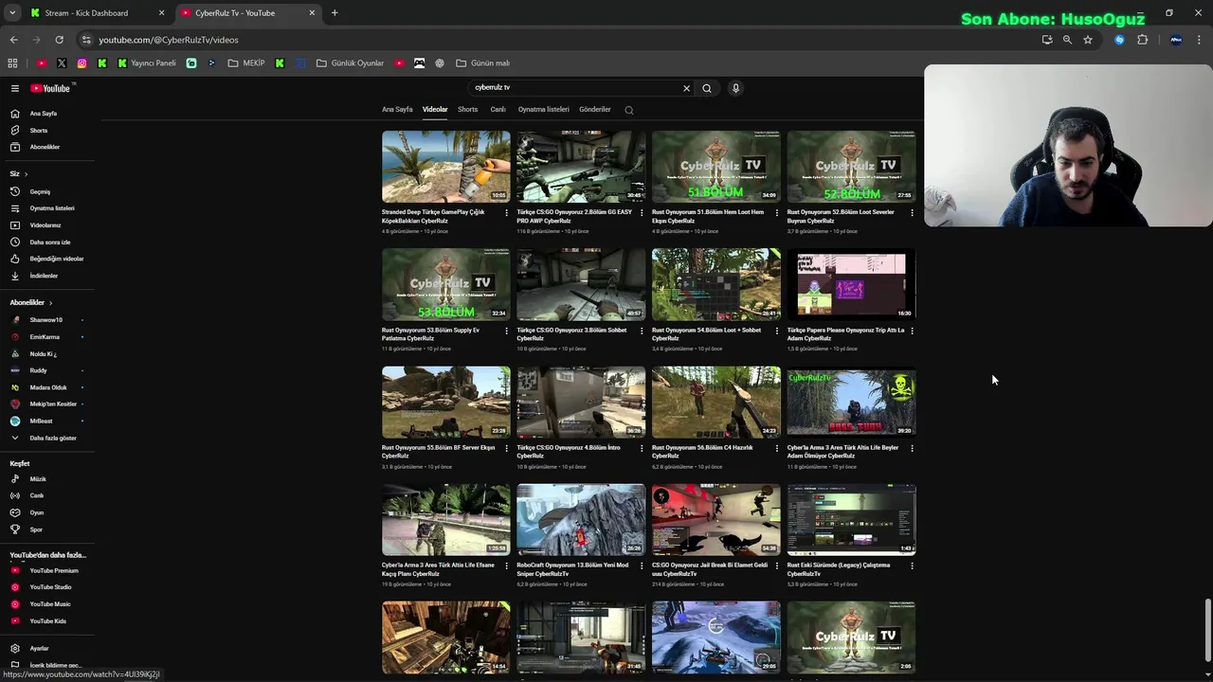Open the YouTube hamburger guide menu
Viewport: 1213px width, 682px height.
pyautogui.click(x=15, y=88)
